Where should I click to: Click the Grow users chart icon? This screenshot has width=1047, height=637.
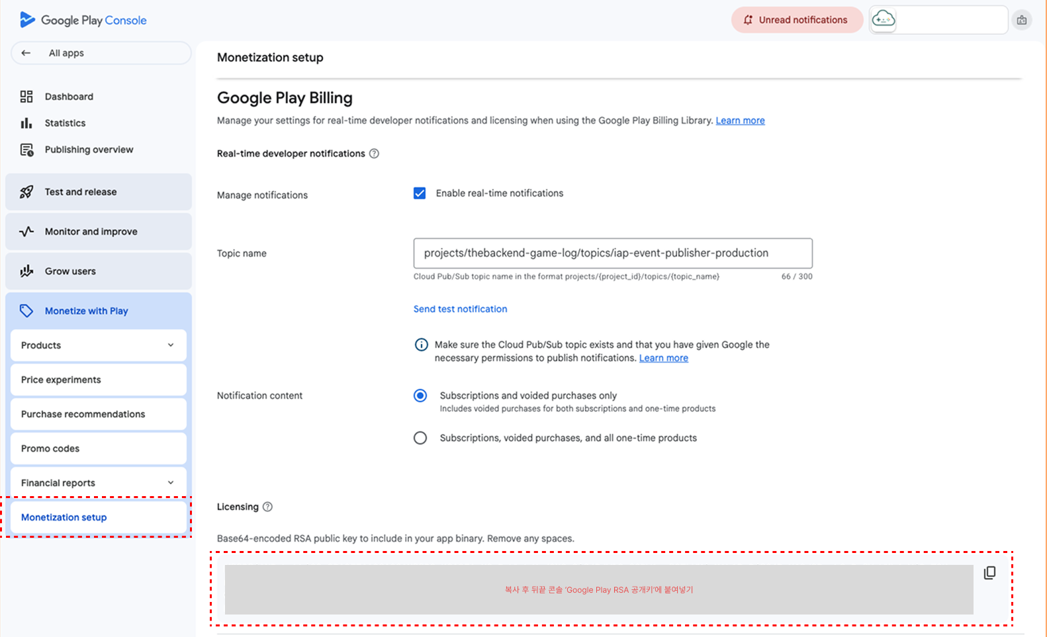[x=26, y=271]
